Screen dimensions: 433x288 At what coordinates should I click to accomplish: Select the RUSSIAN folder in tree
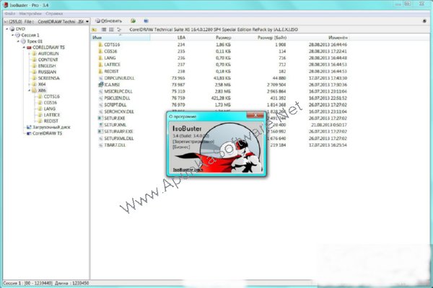[47, 72]
